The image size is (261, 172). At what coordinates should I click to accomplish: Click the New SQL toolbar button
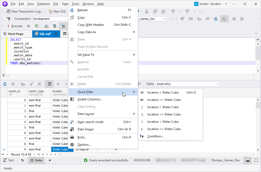[57, 11]
